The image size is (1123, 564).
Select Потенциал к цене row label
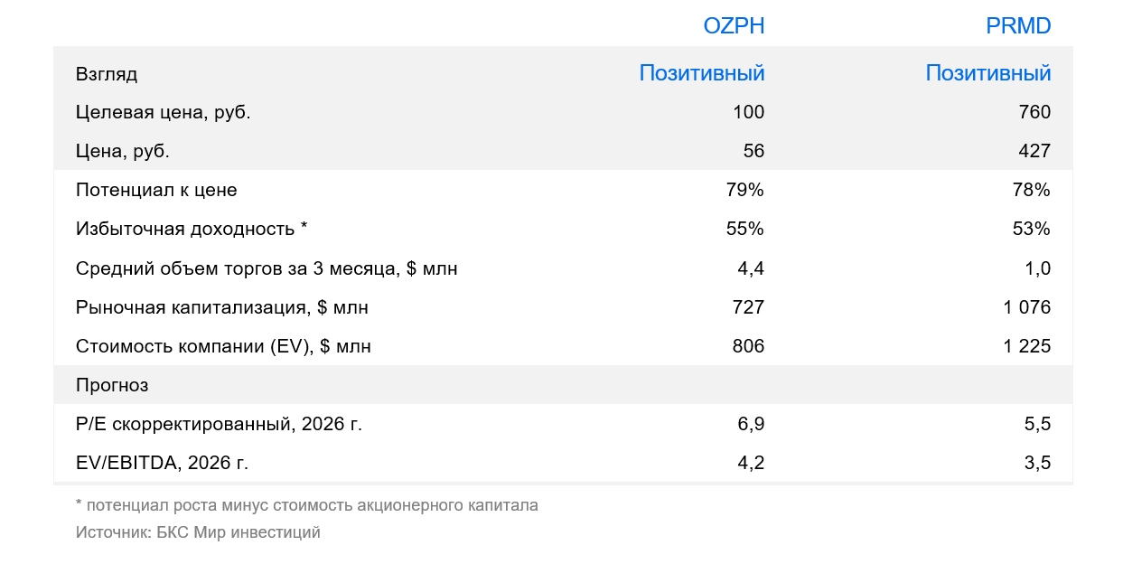156,190
